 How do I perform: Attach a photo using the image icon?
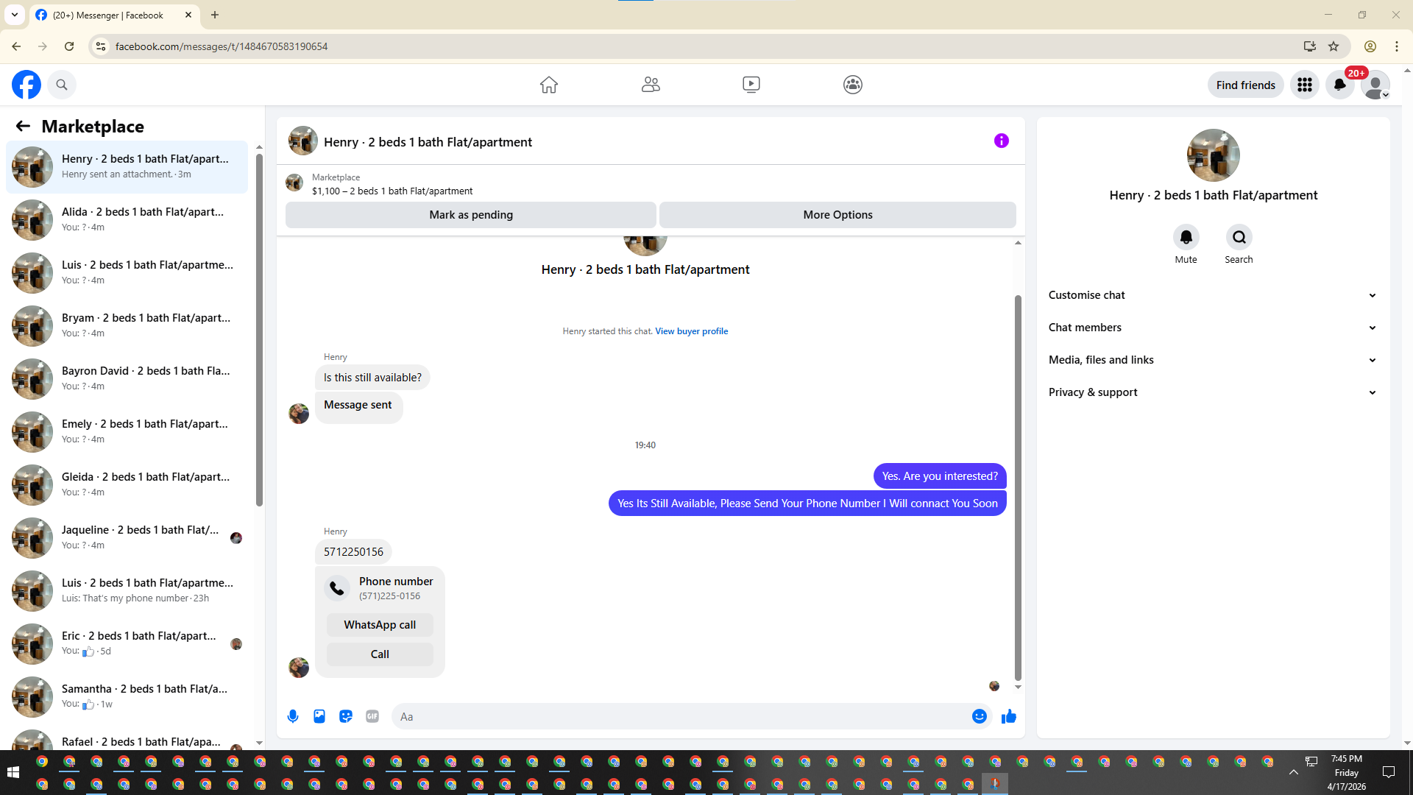click(x=319, y=716)
